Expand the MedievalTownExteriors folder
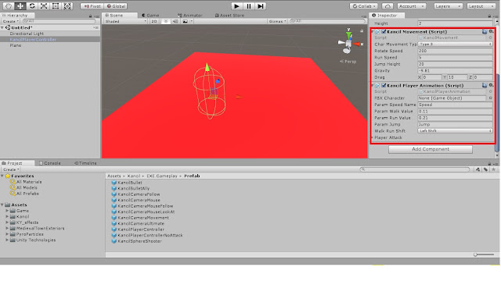Viewport: 501px width, 281px height. (7, 229)
